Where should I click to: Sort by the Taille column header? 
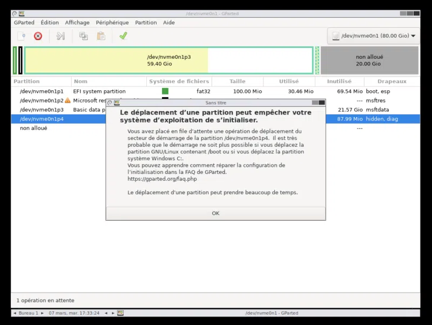point(237,82)
